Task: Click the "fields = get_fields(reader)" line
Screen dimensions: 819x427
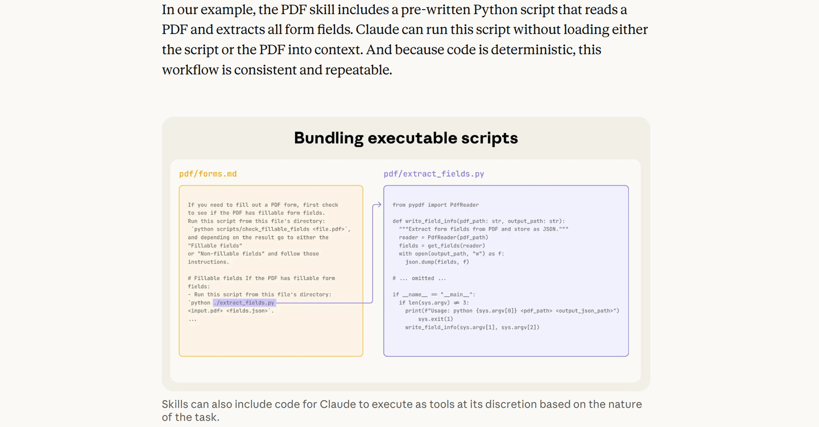Action: coord(442,246)
